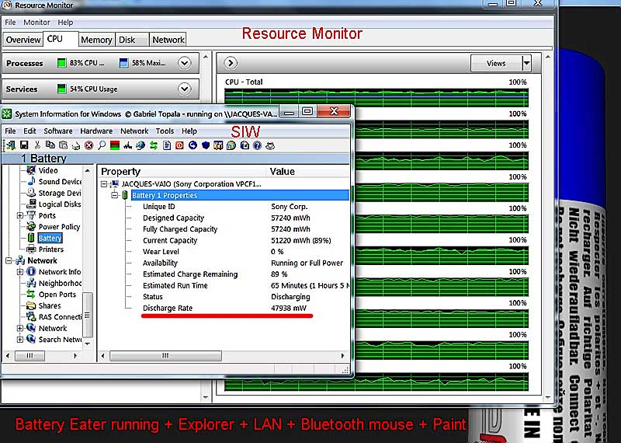Click the Wear Level row
621x443 pixels.
point(239,252)
